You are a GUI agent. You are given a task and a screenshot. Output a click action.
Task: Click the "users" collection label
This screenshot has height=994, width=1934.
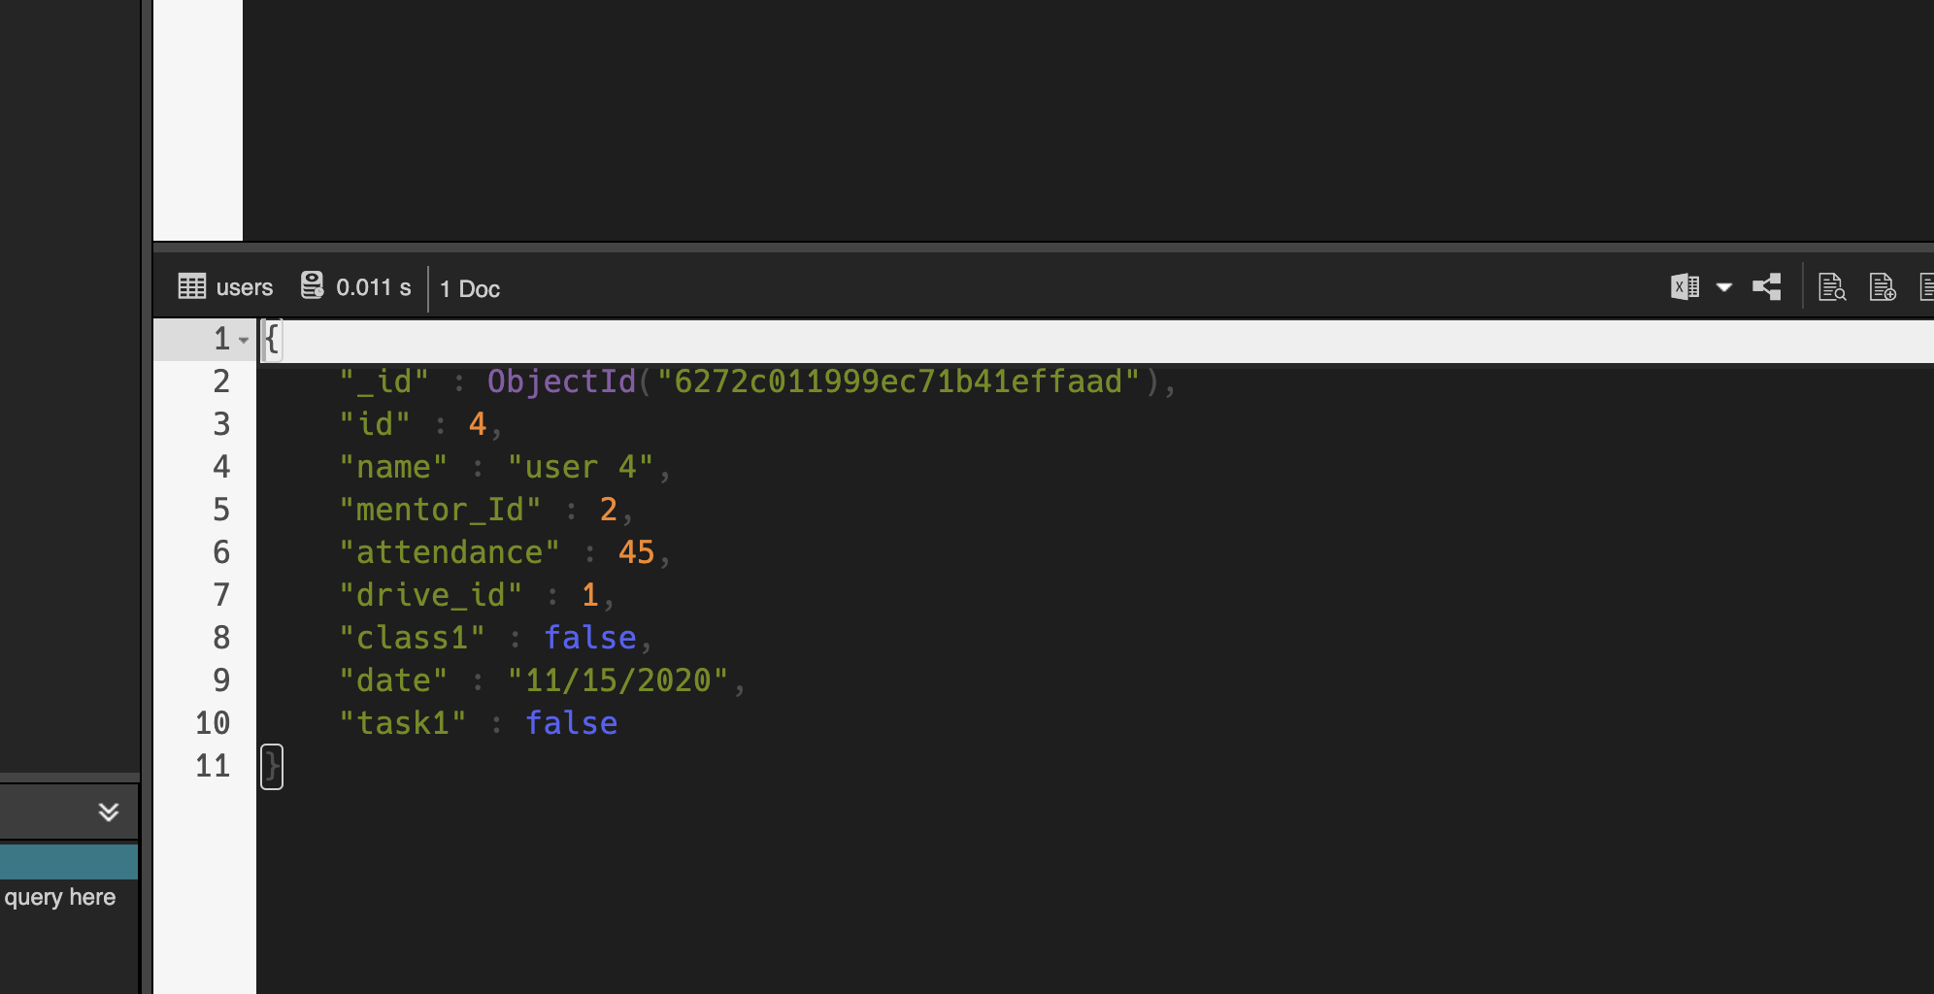coord(245,287)
